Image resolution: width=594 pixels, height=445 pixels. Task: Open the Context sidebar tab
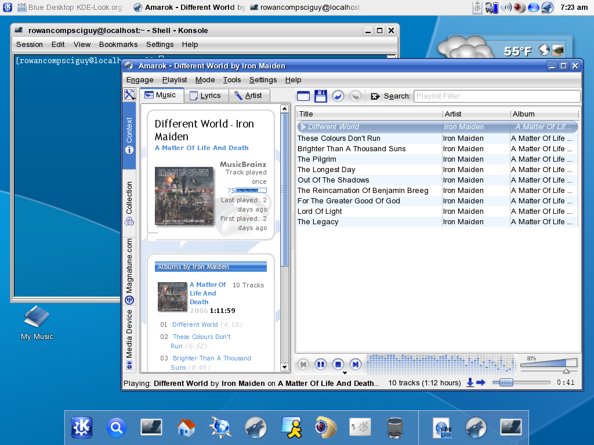click(x=129, y=136)
